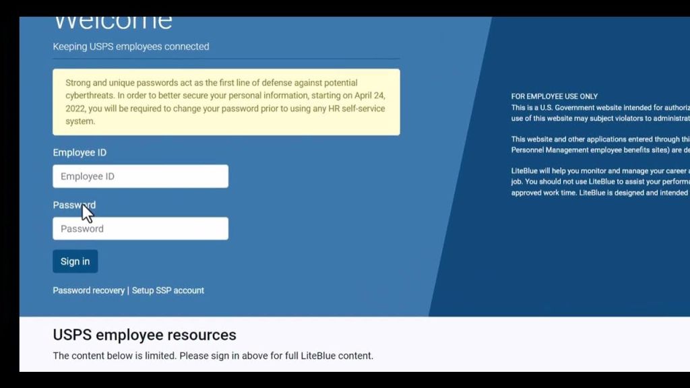Open the Setup SSP account link

click(x=168, y=290)
